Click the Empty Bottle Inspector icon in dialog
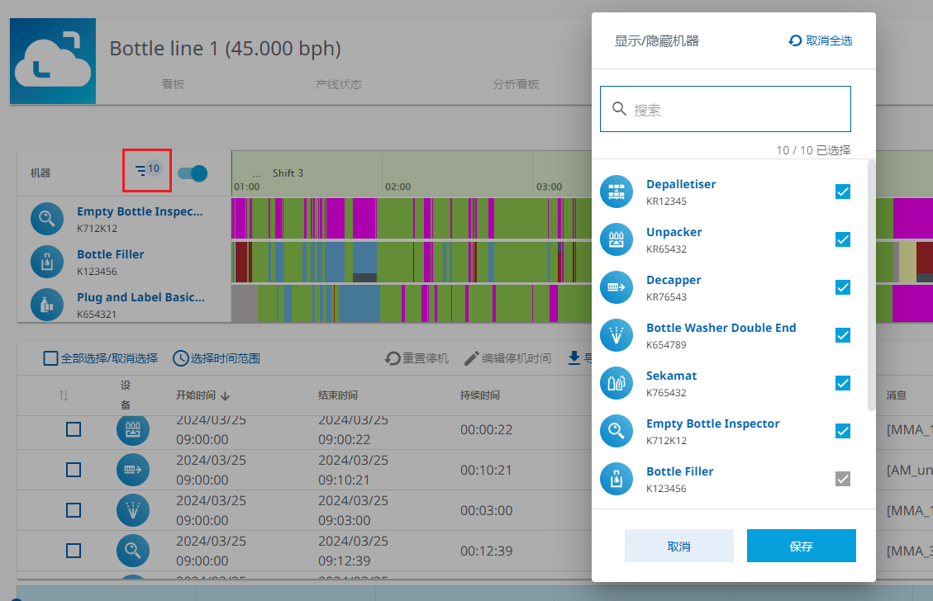Viewport: 933px width, 601px height. (x=616, y=432)
